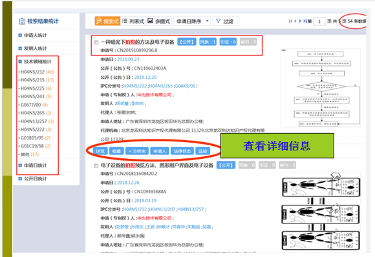Click the 过滤 filter button
Image resolution: width=375 pixels, height=257 pixels.
226,21
